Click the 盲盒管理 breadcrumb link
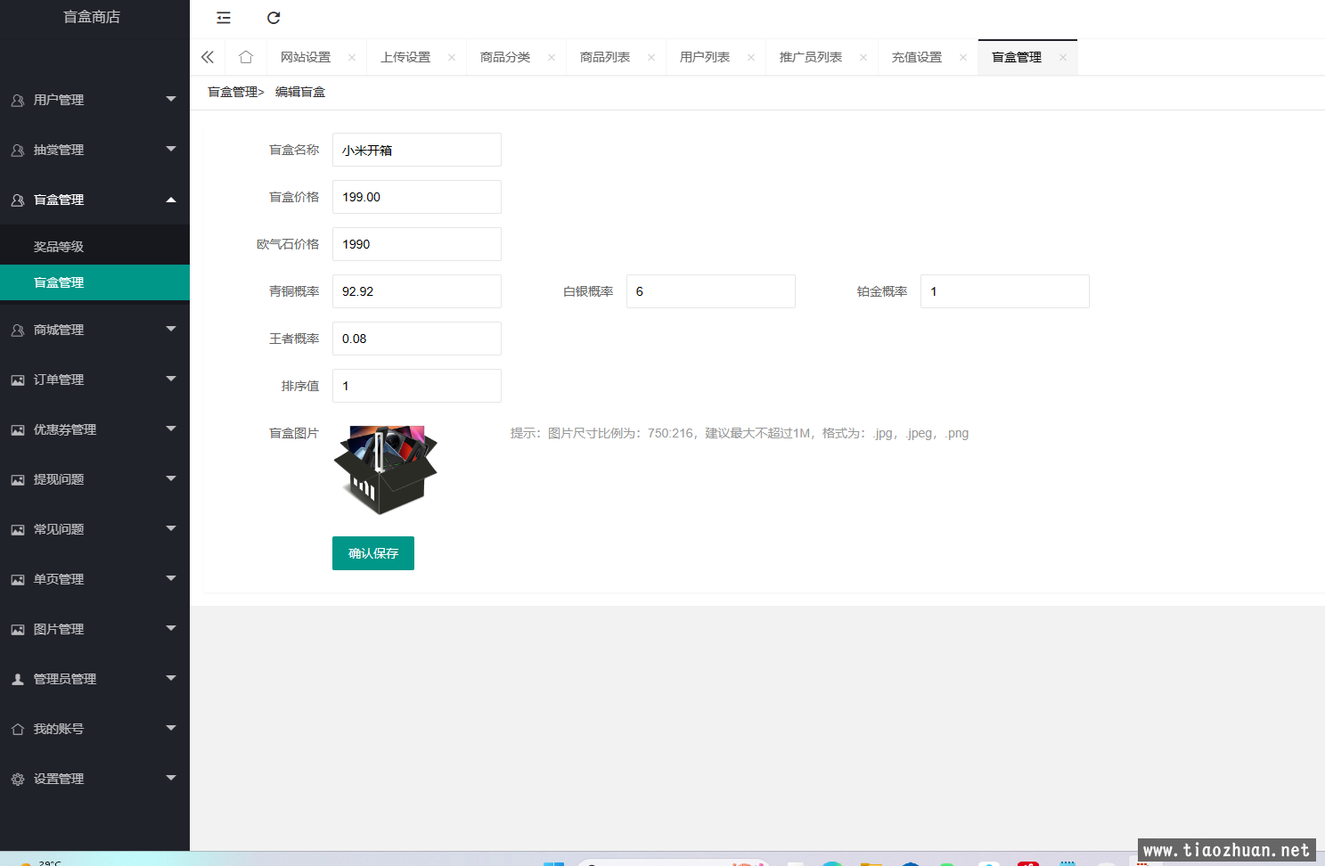 click(x=233, y=92)
